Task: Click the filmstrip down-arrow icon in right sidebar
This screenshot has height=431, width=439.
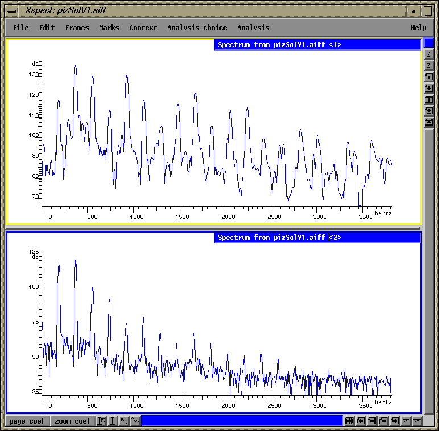Action: coord(429,111)
